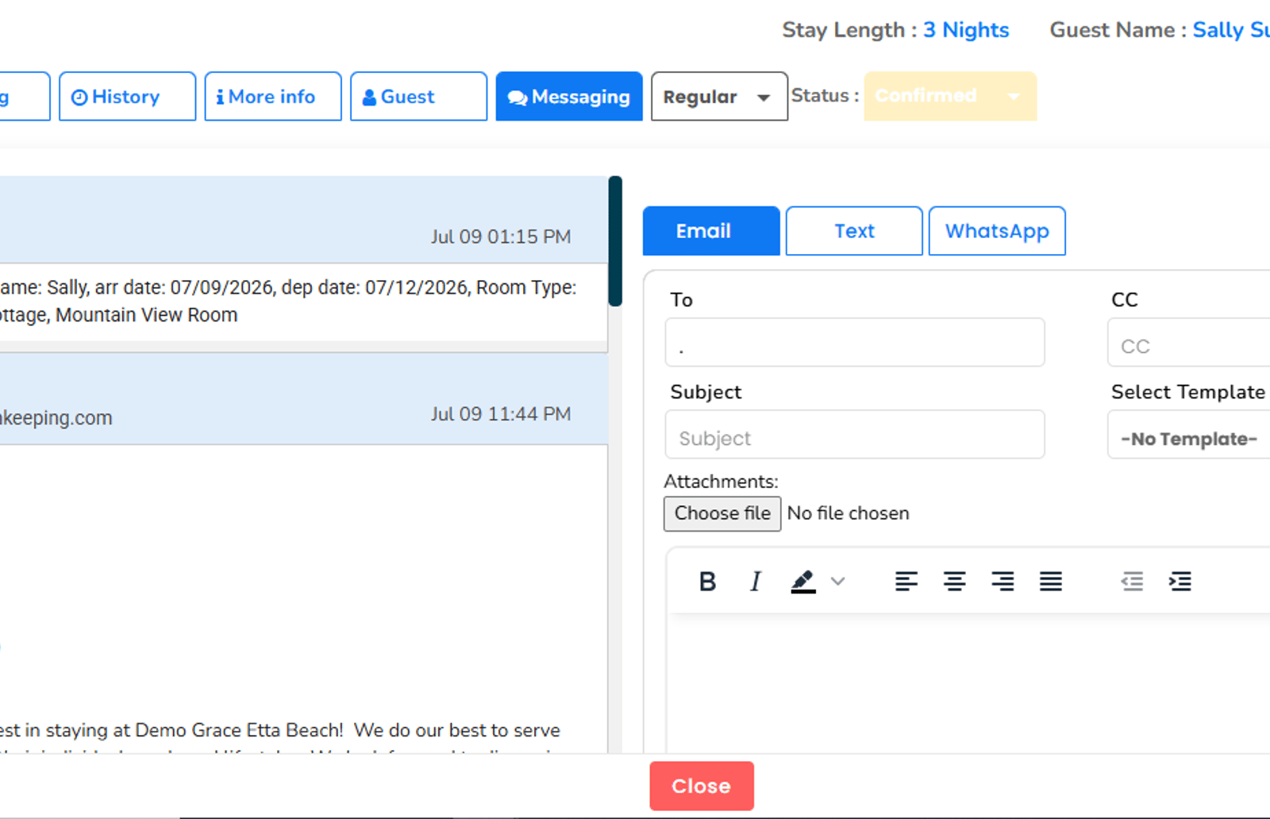This screenshot has width=1270, height=819.
Task: Select the Messaging tab
Action: [569, 97]
